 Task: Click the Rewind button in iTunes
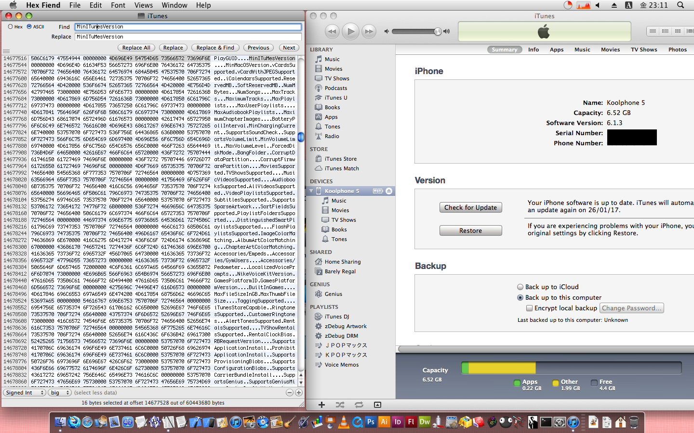tap(332, 32)
